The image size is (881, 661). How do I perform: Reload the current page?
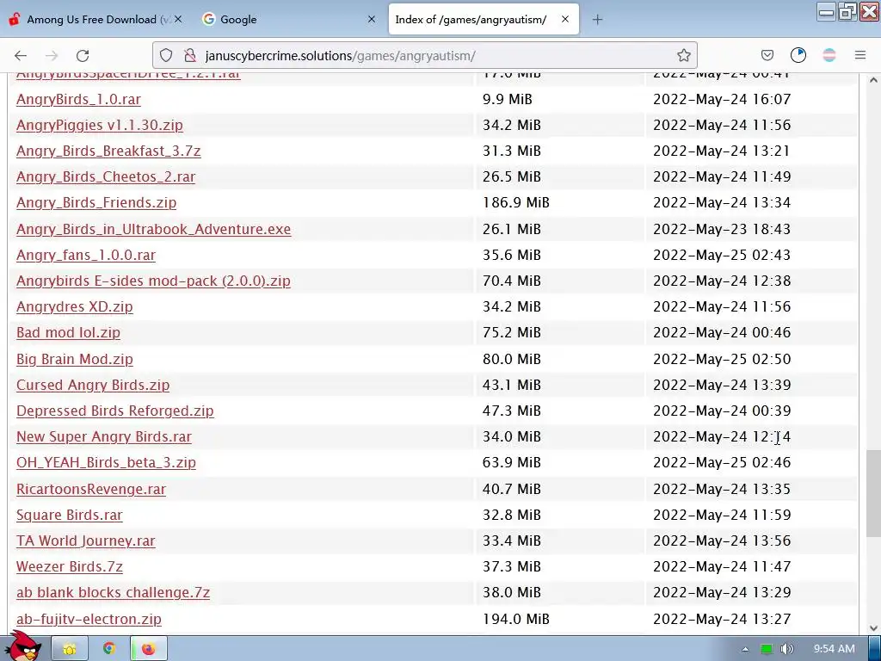[83, 55]
